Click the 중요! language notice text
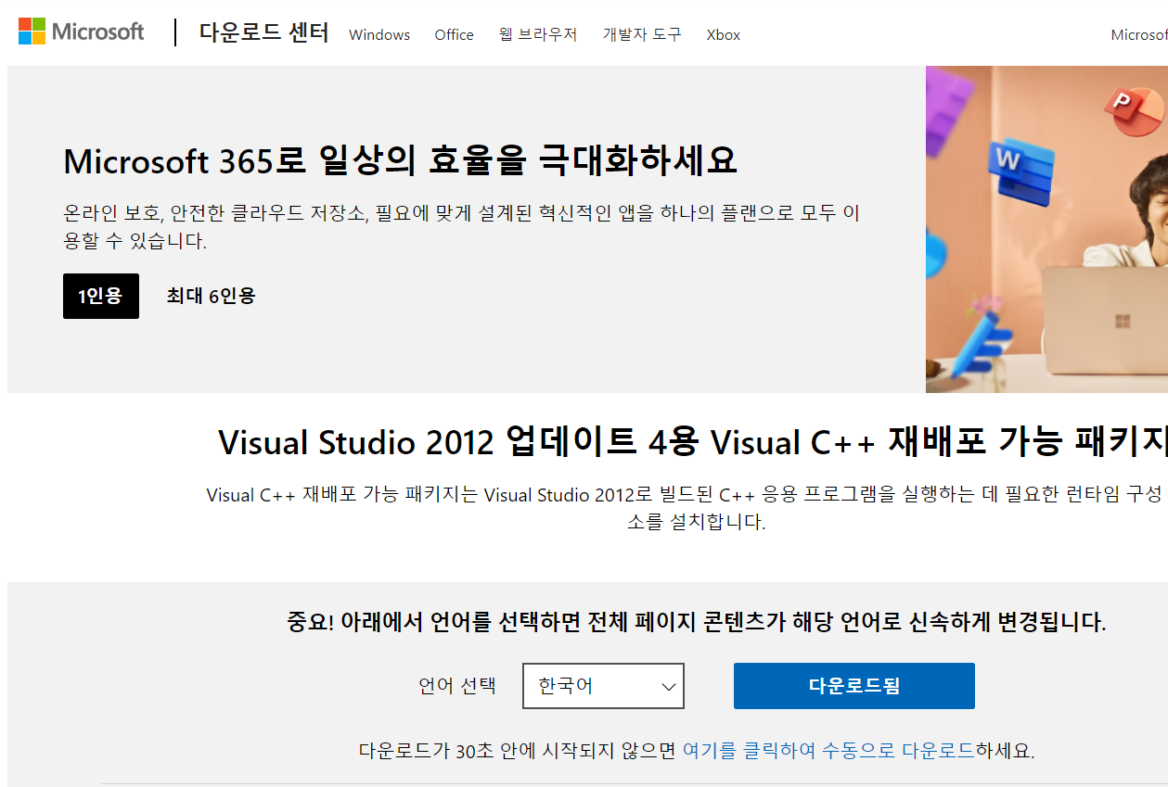Image resolution: width=1168 pixels, height=787 pixels. coord(697,621)
